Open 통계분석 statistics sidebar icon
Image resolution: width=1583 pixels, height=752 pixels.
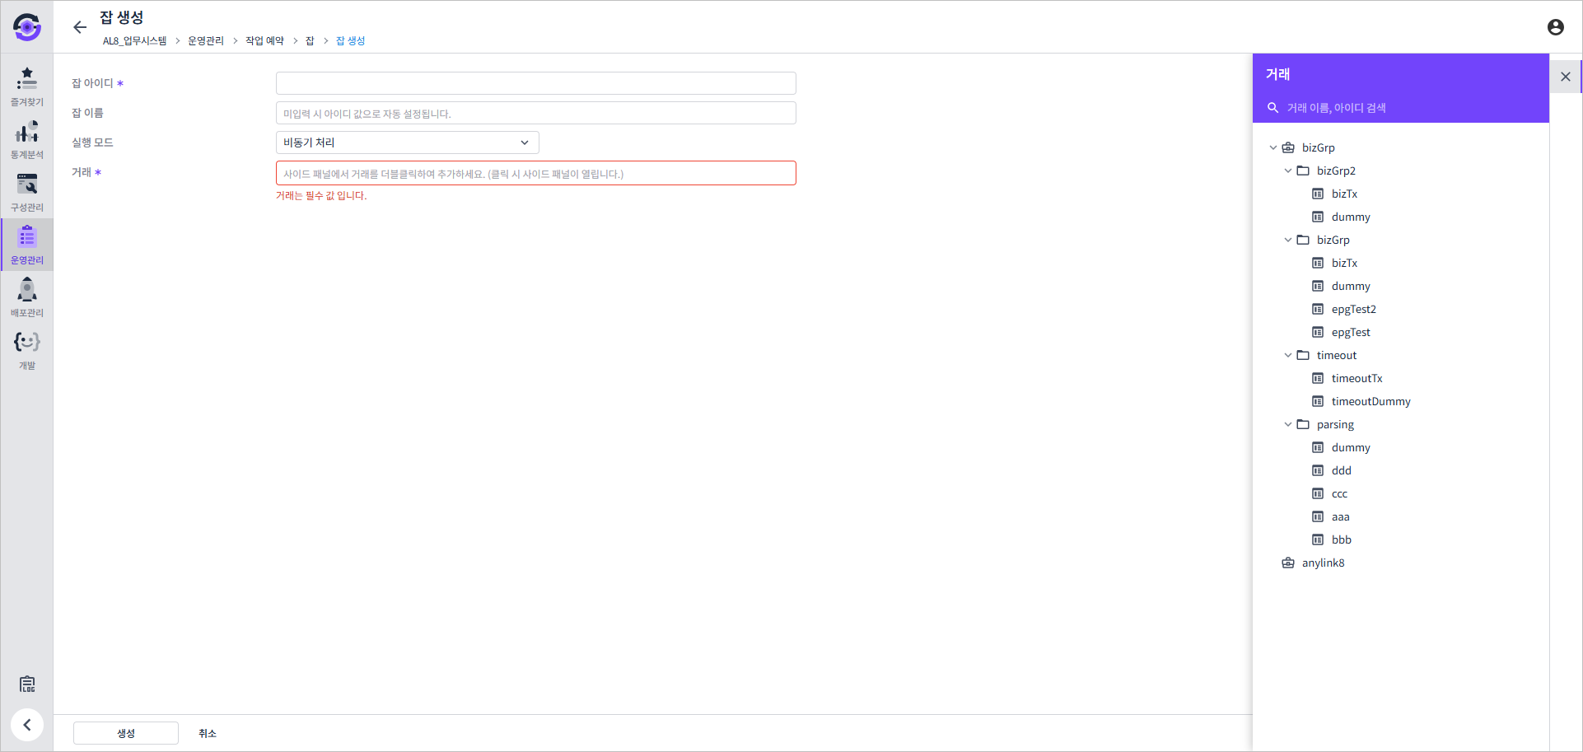(27, 139)
